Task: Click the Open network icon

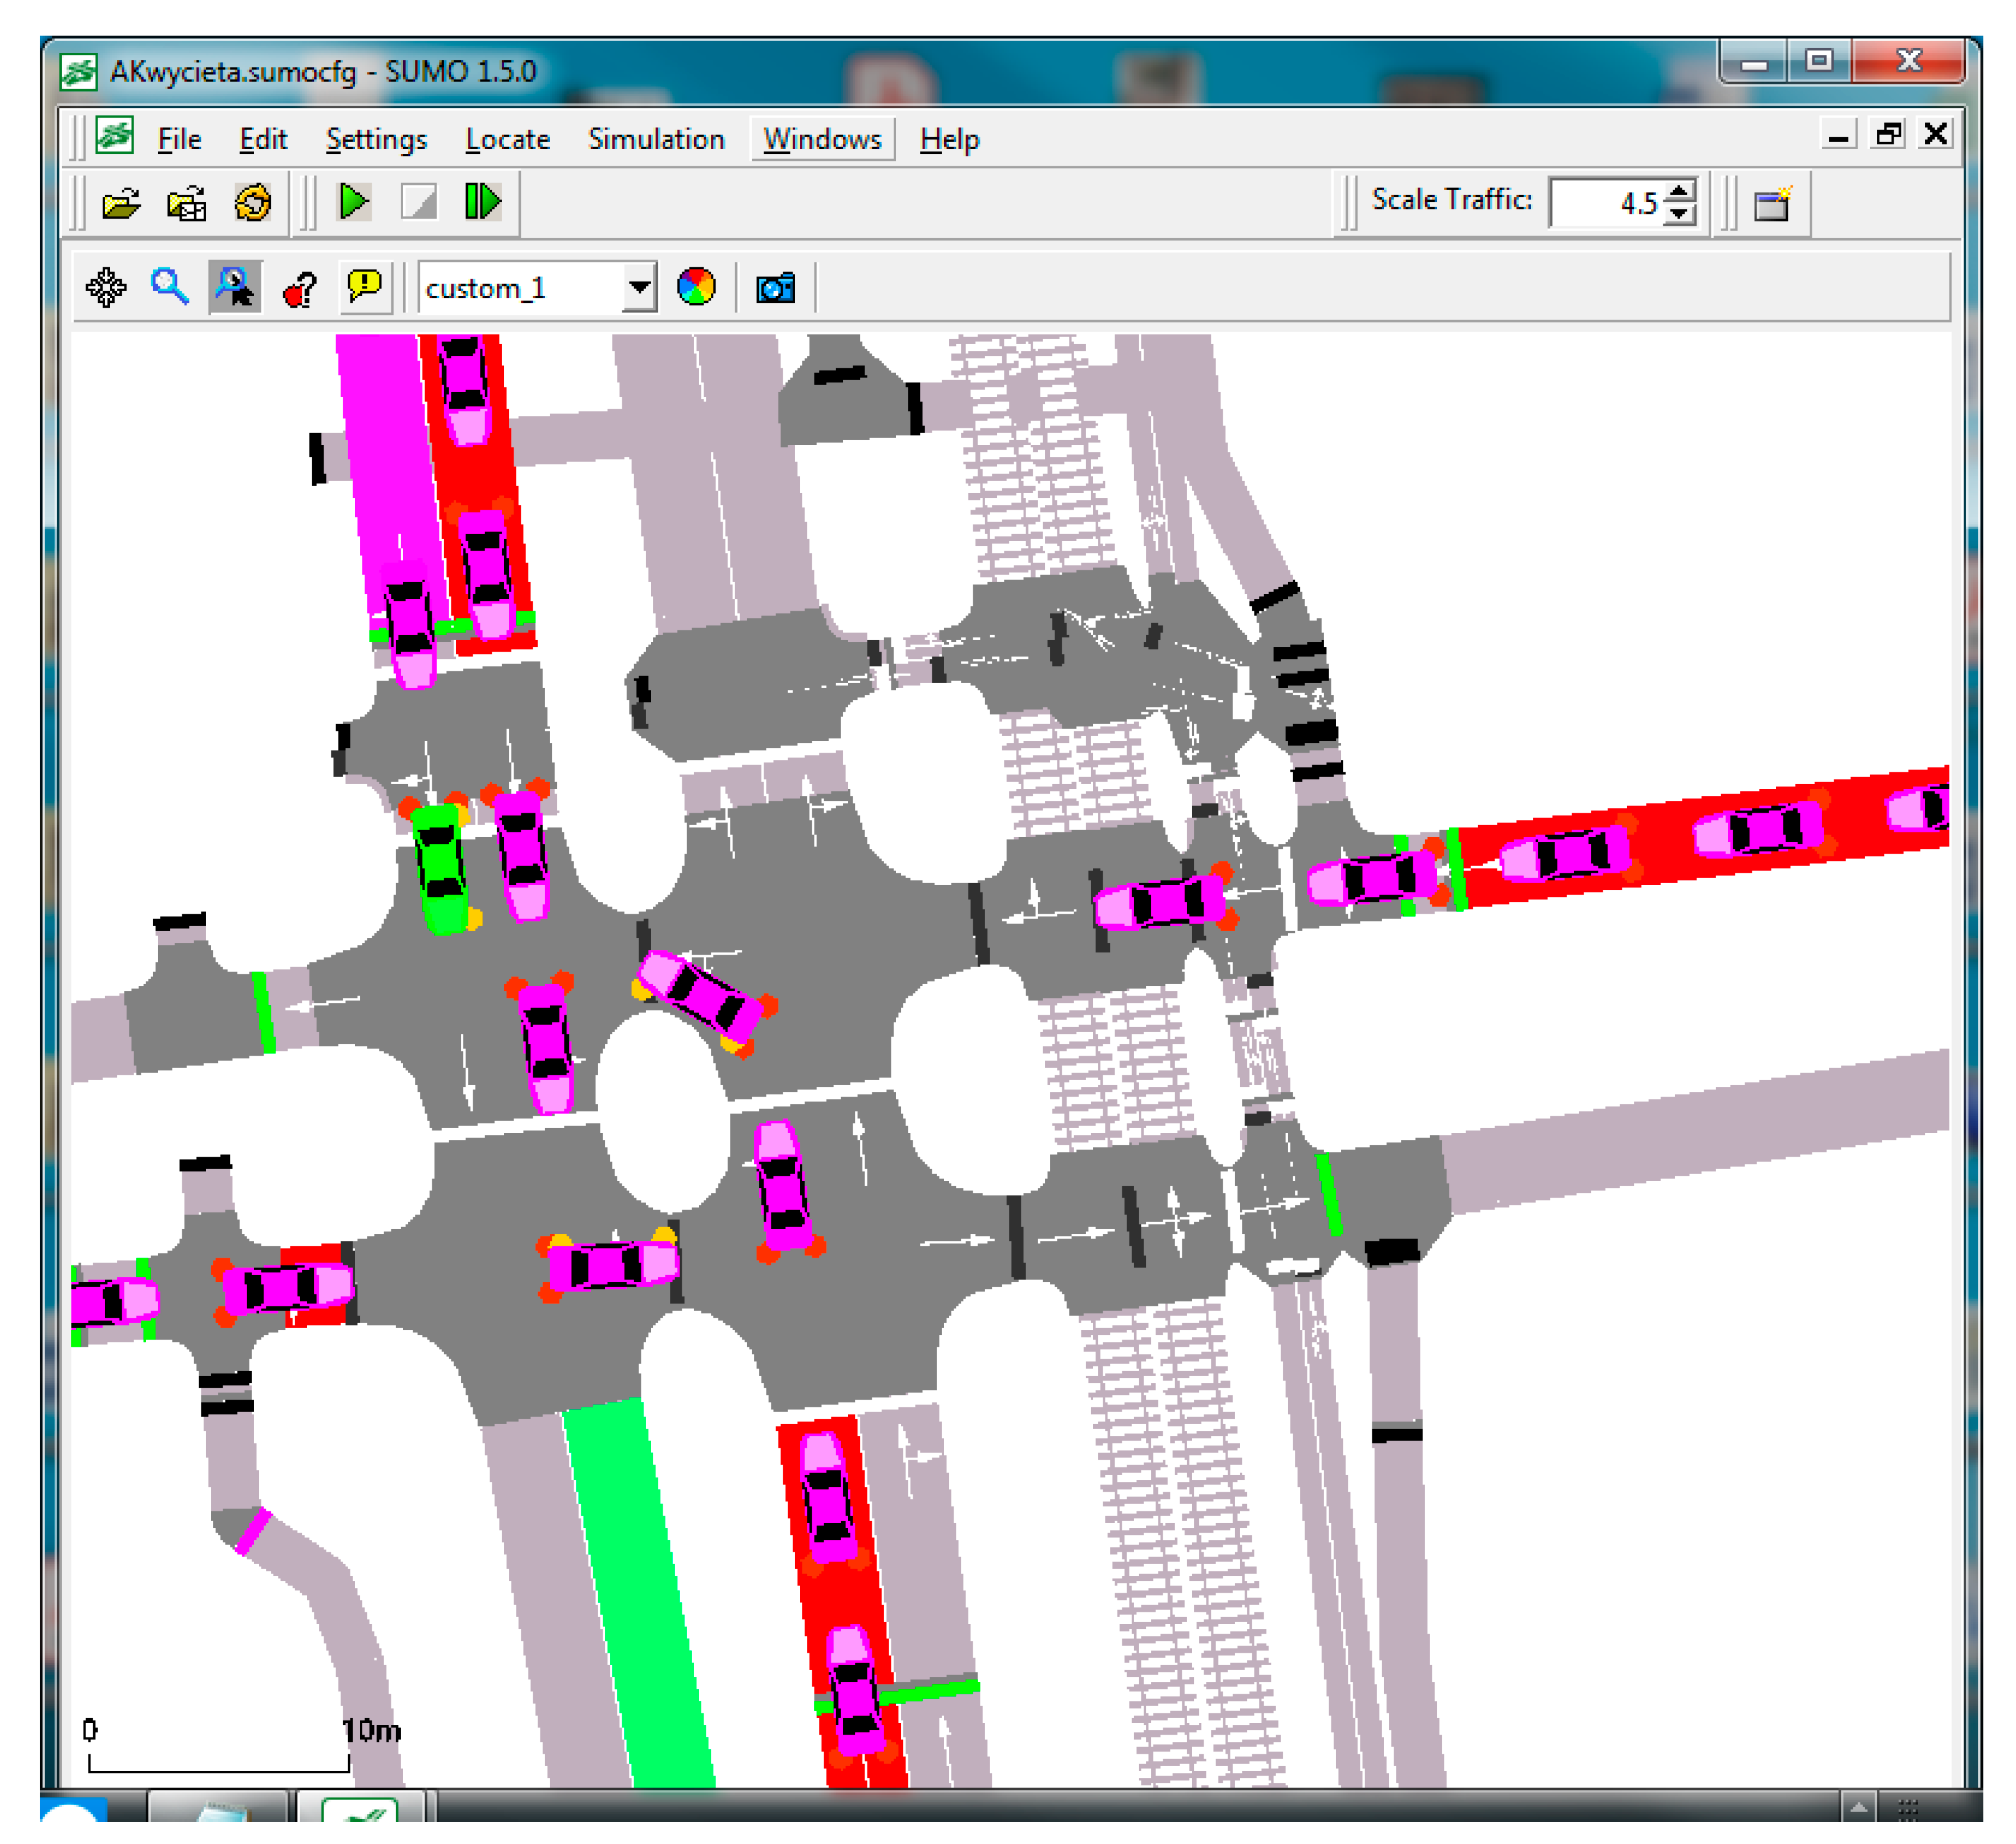Action: pyautogui.click(x=187, y=204)
